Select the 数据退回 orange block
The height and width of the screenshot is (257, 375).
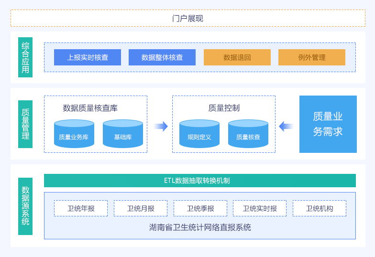(x=237, y=57)
